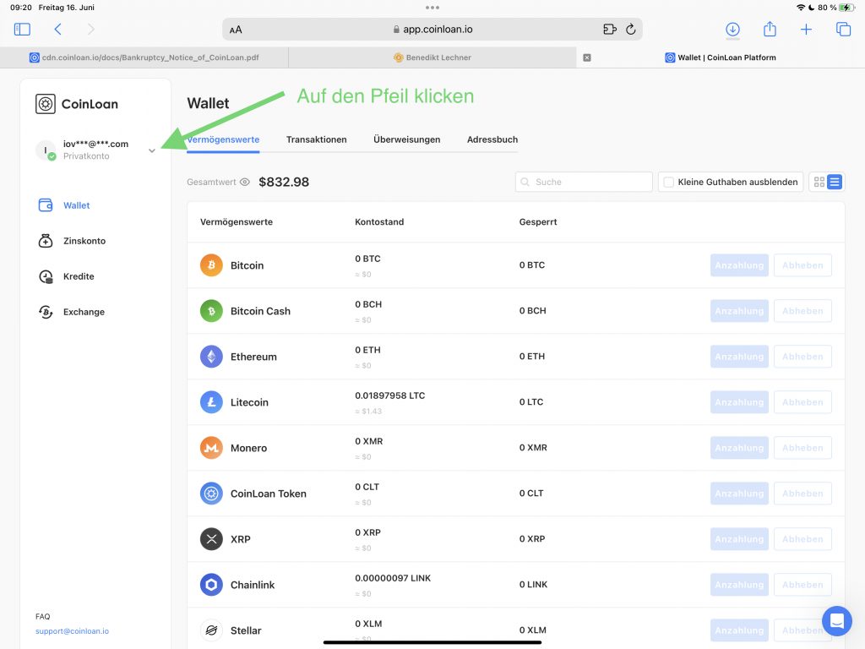Click the XRP coin icon
The image size is (865, 649).
tap(211, 539)
